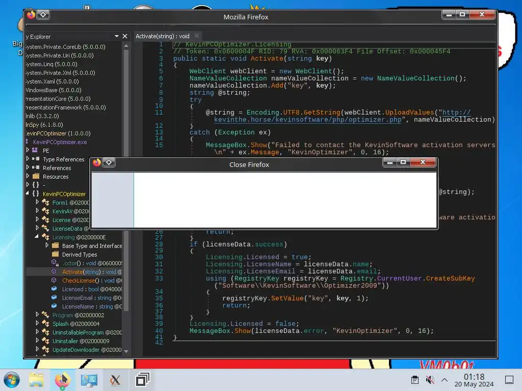The image size is (522, 391).
Task: Open the Windows Start button
Action: 12,380
